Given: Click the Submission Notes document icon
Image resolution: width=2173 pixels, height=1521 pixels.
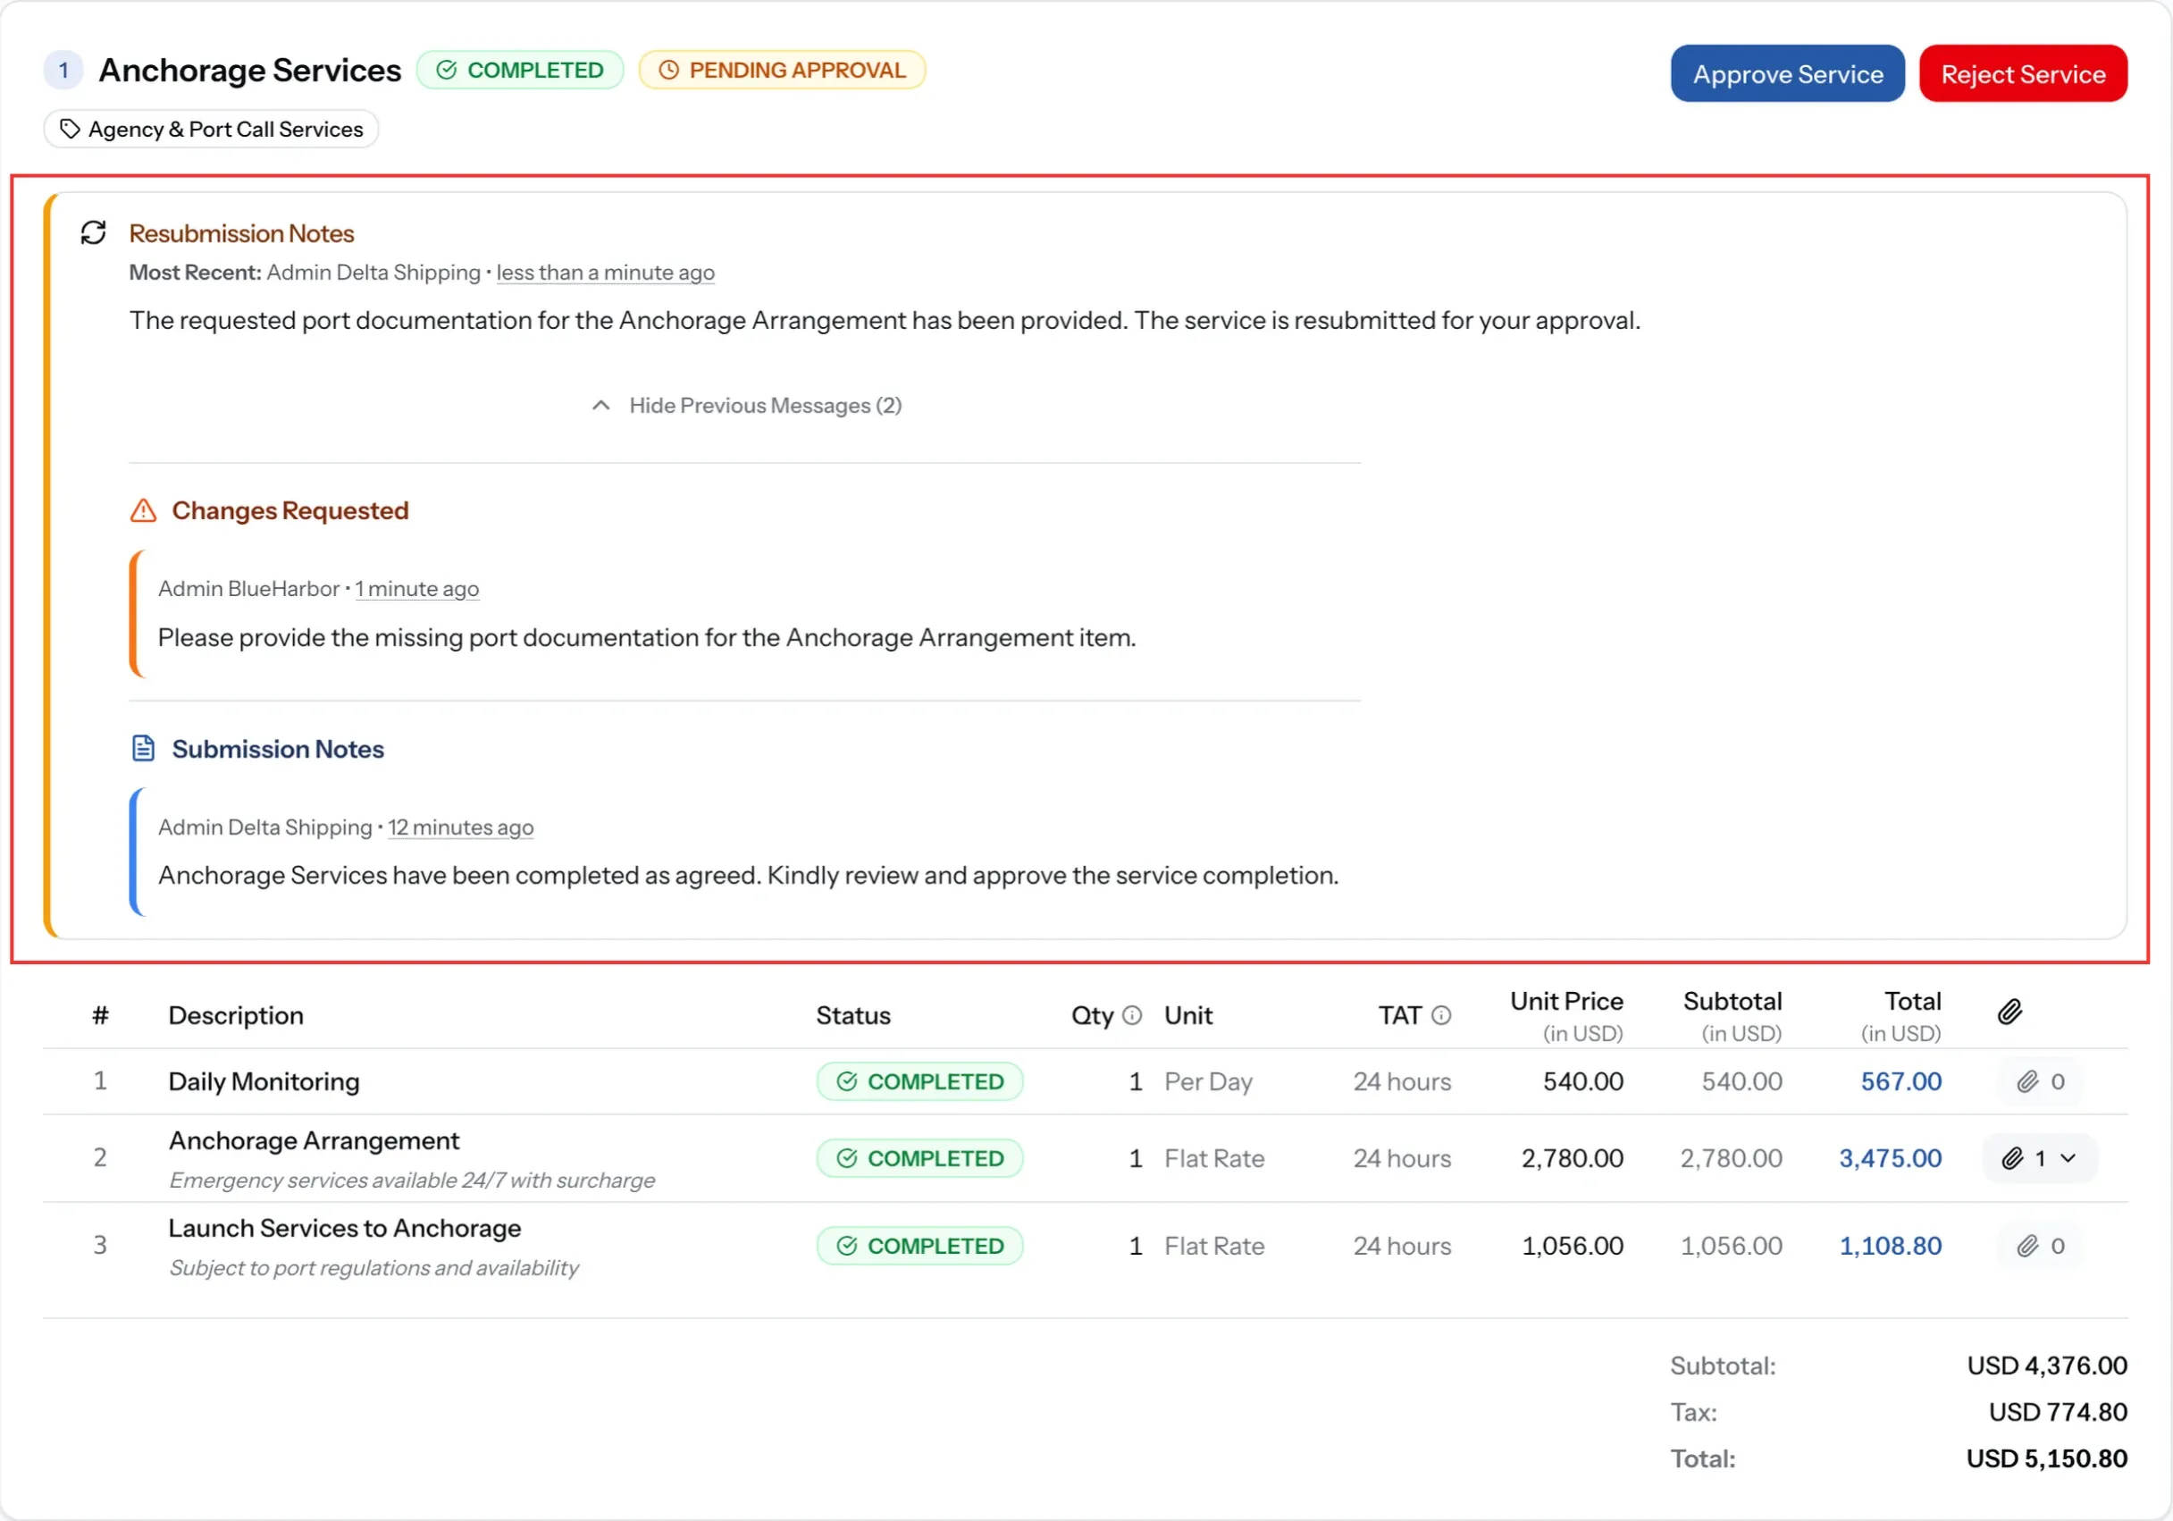Looking at the screenshot, I should [x=143, y=749].
